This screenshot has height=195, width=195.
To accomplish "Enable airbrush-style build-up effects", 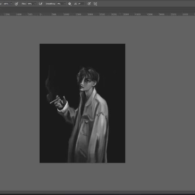I will point(40,4).
